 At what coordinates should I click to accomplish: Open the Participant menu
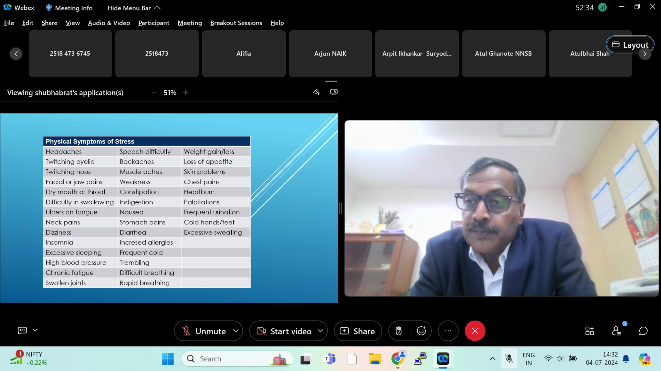click(x=154, y=23)
